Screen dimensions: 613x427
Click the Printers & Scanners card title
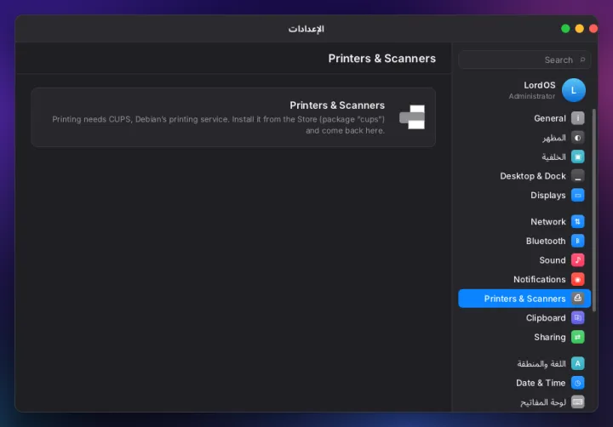337,105
